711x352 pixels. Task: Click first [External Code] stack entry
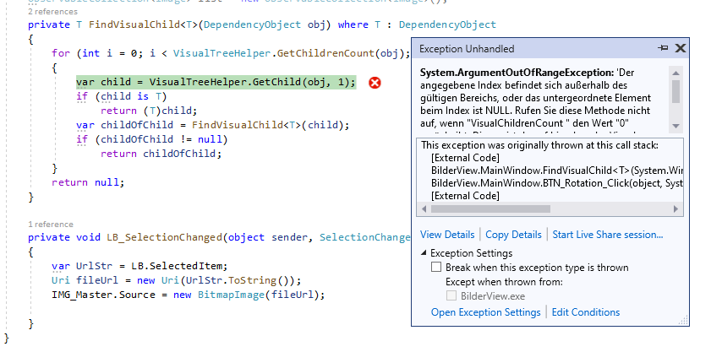(x=465, y=158)
